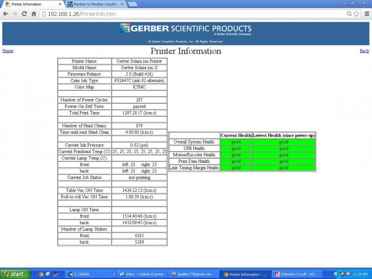Screen dimensions: 372x279
Task: Open a new browser tab
Action: point(133,4)
